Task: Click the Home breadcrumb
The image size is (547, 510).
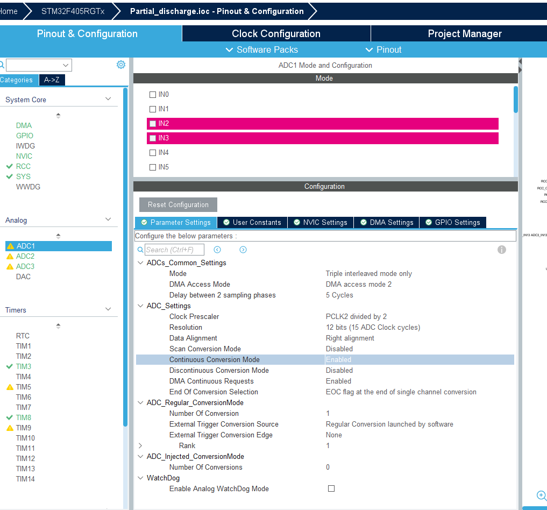Action: [x=9, y=11]
